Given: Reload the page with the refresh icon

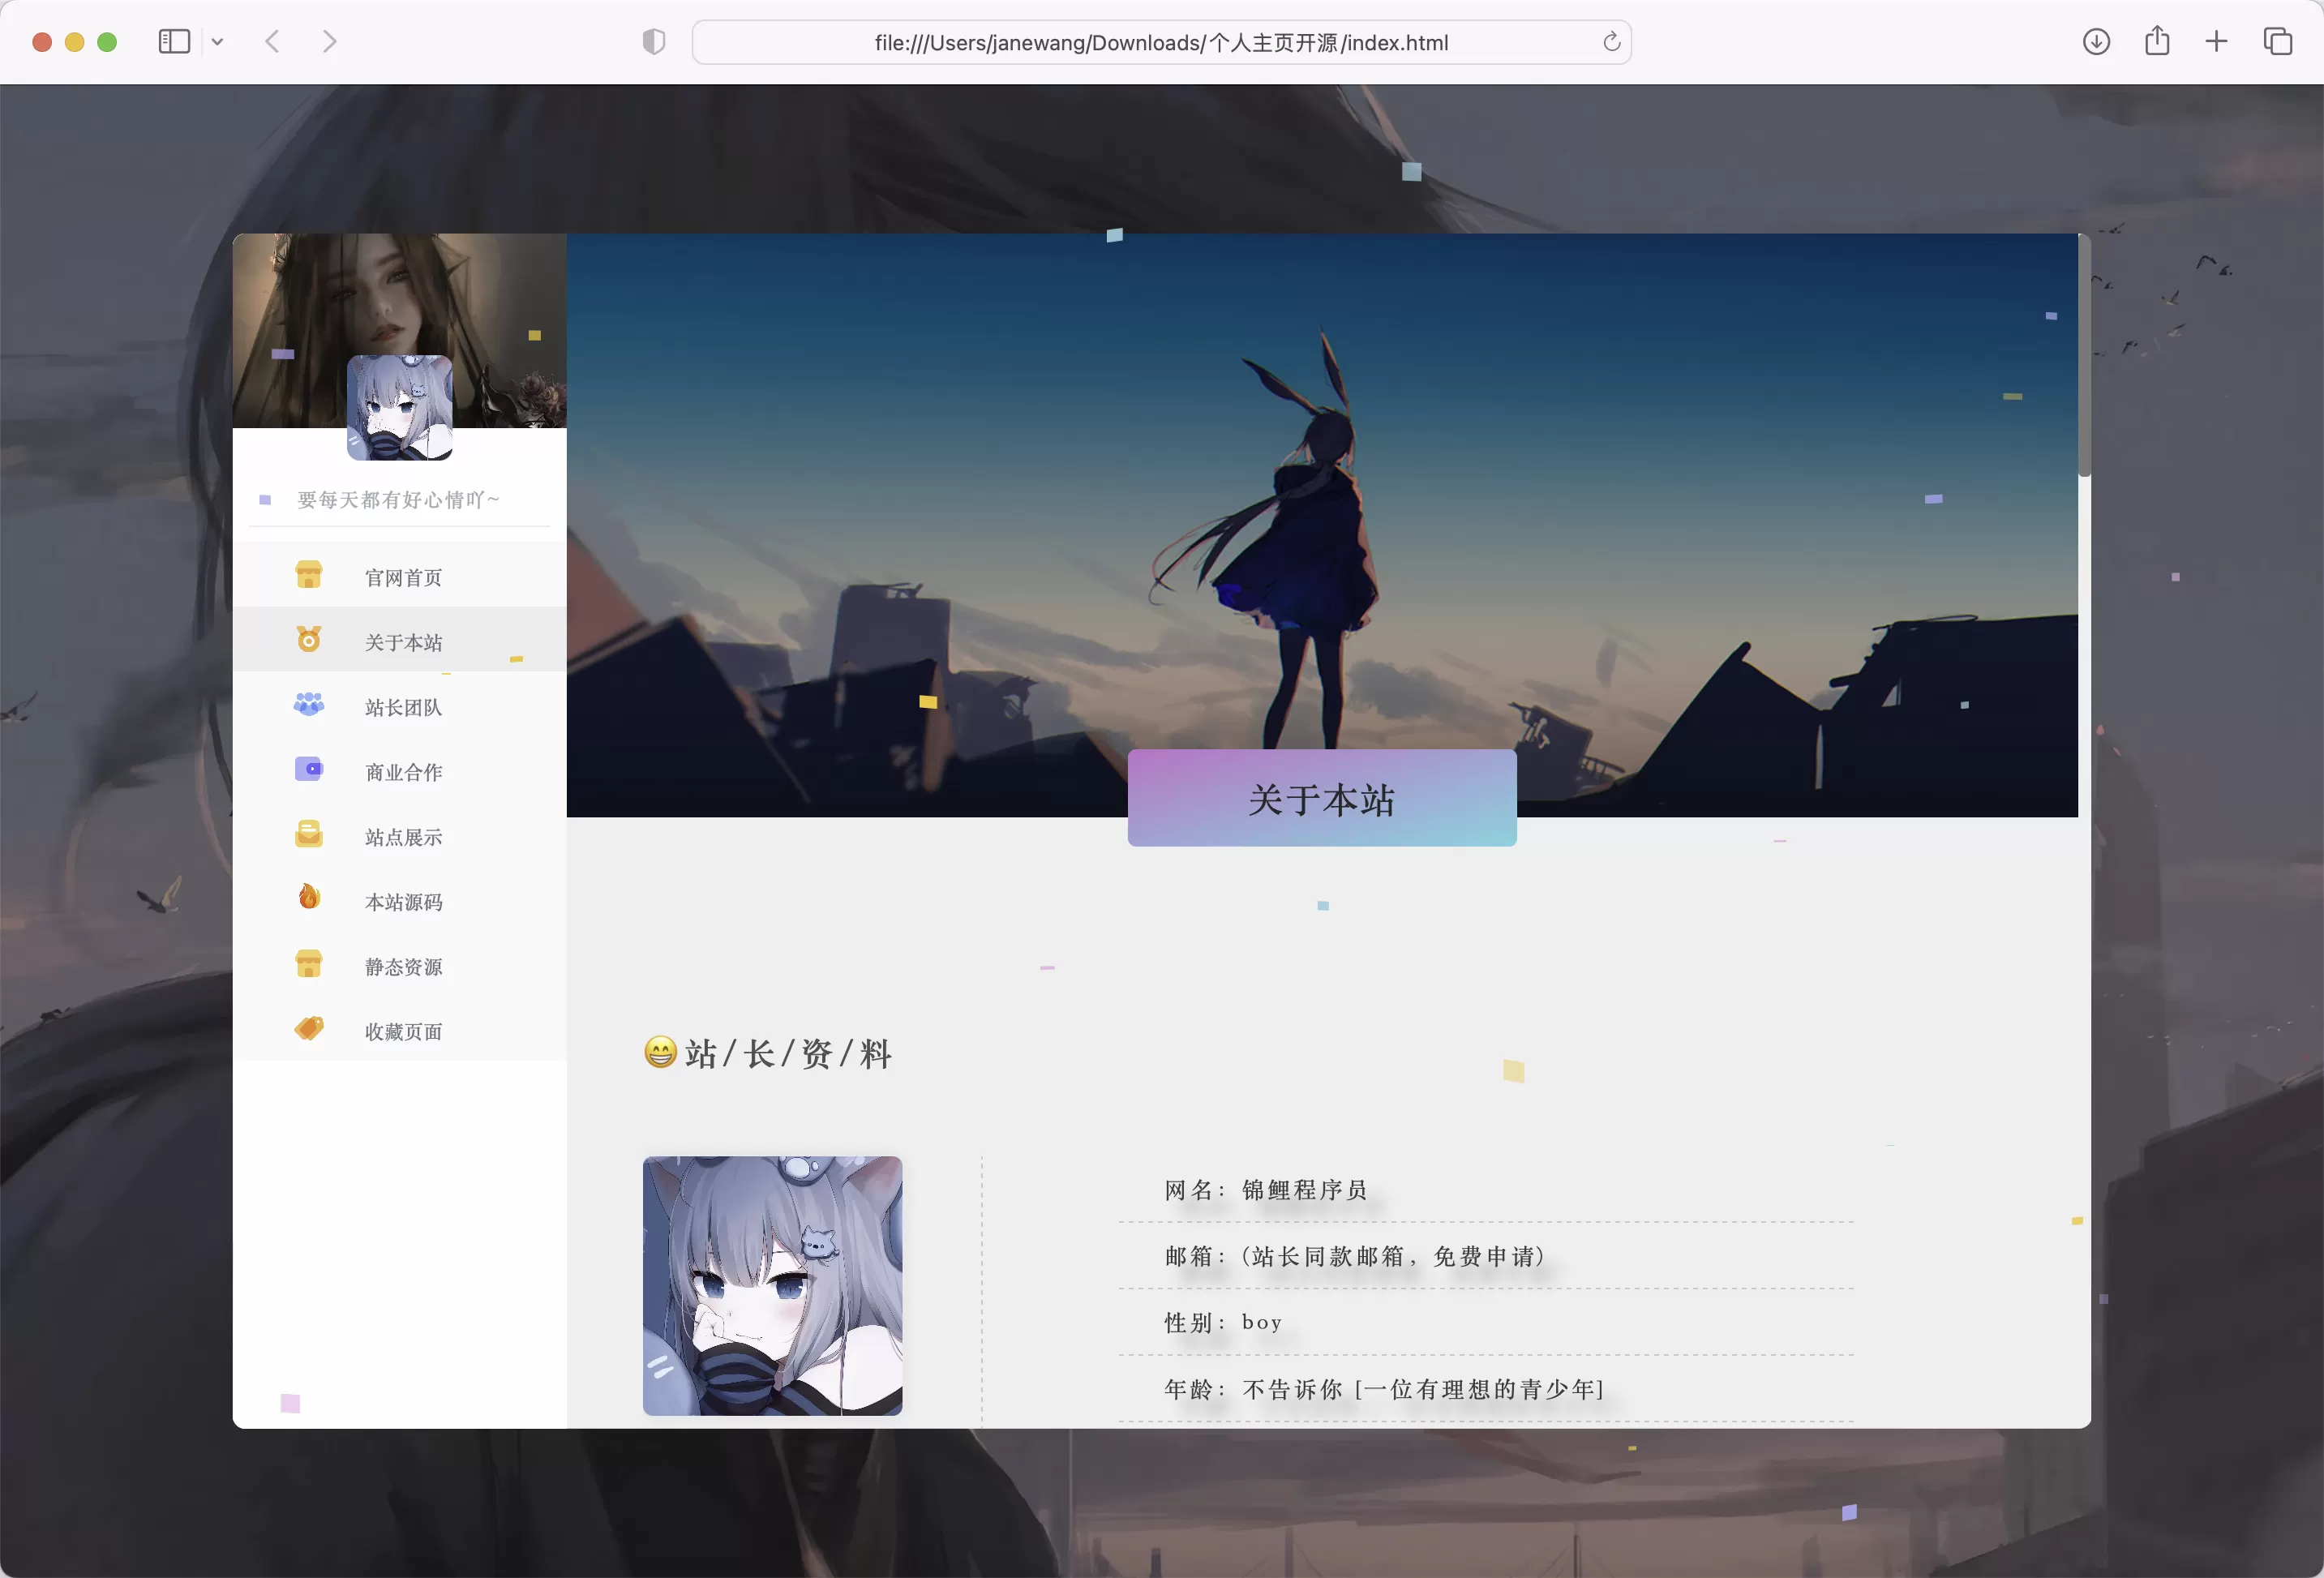Looking at the screenshot, I should (1611, 42).
